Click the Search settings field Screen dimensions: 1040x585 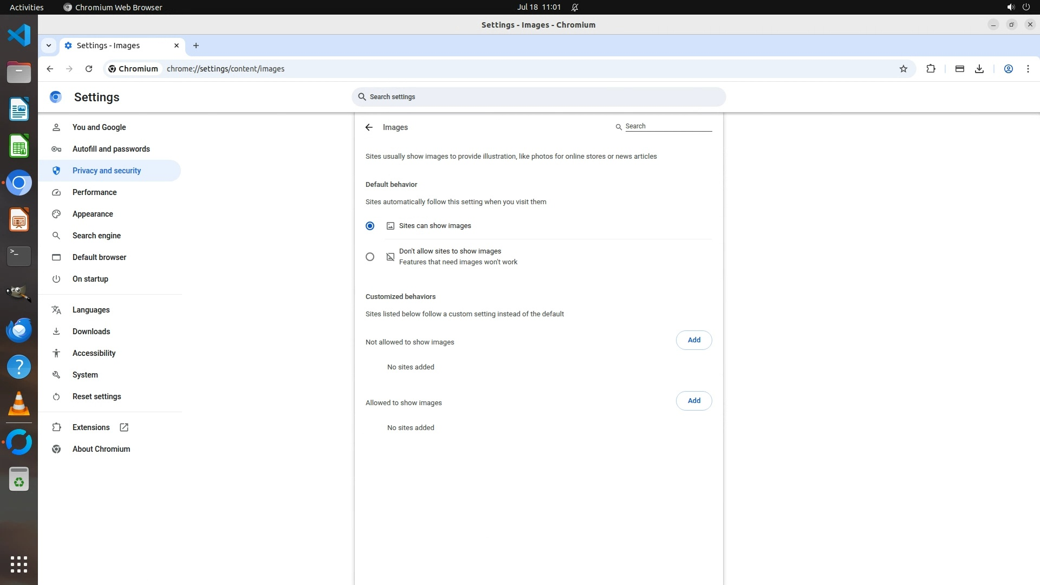(x=538, y=97)
